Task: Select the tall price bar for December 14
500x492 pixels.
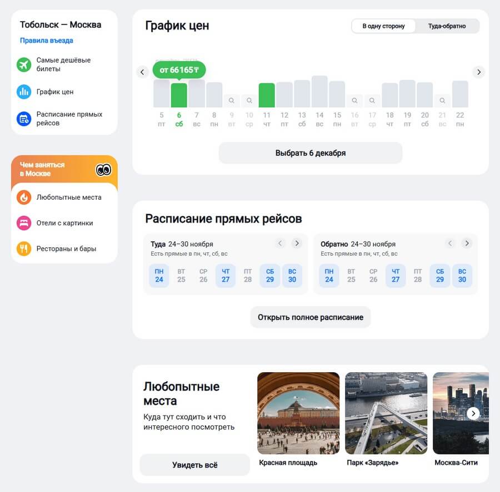Action: [x=319, y=92]
